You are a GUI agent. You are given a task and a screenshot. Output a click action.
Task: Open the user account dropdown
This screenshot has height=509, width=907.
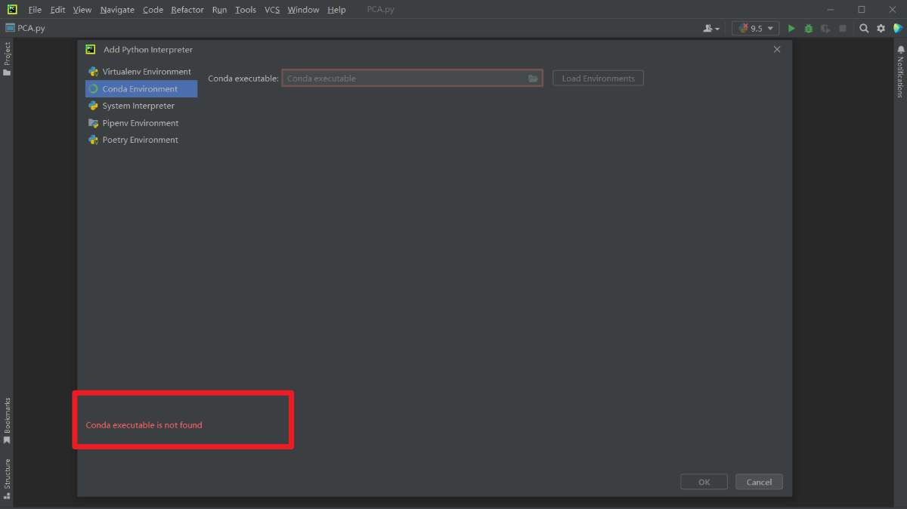(711, 29)
